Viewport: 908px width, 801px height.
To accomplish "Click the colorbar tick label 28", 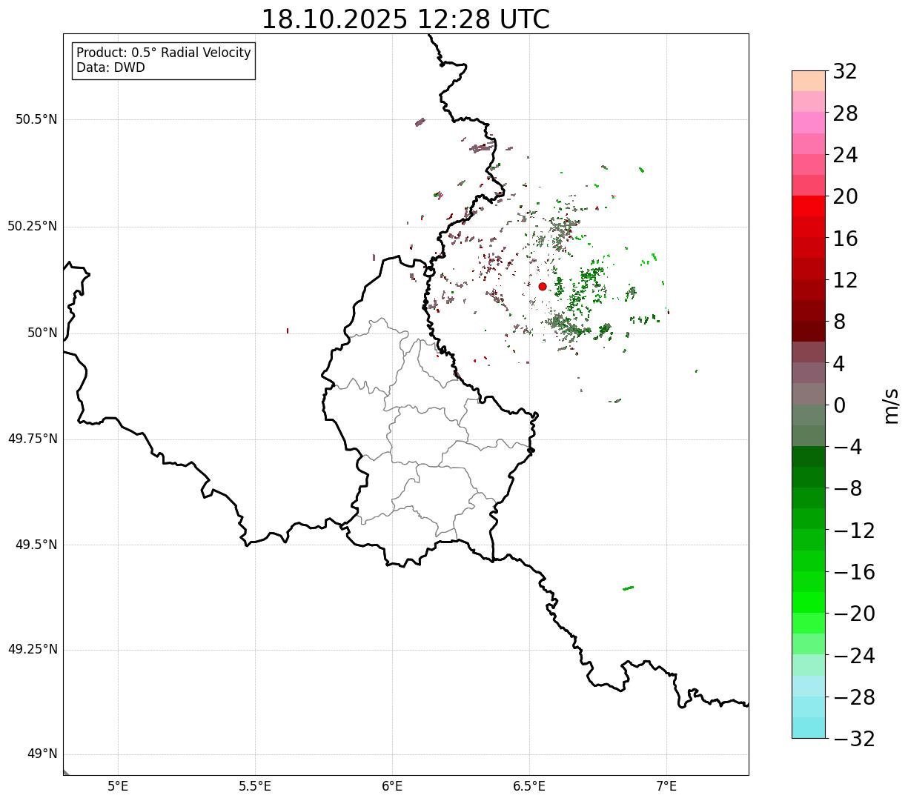I will point(845,113).
